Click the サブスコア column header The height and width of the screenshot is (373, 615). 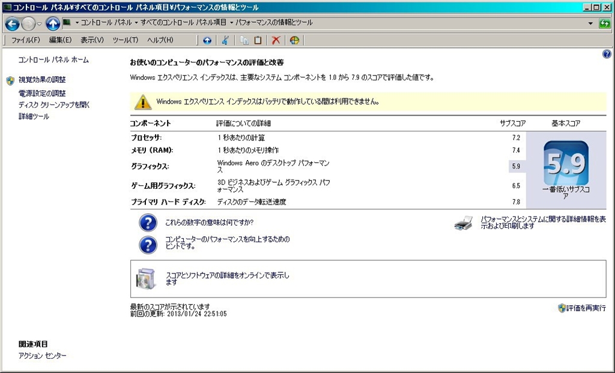pos(513,124)
